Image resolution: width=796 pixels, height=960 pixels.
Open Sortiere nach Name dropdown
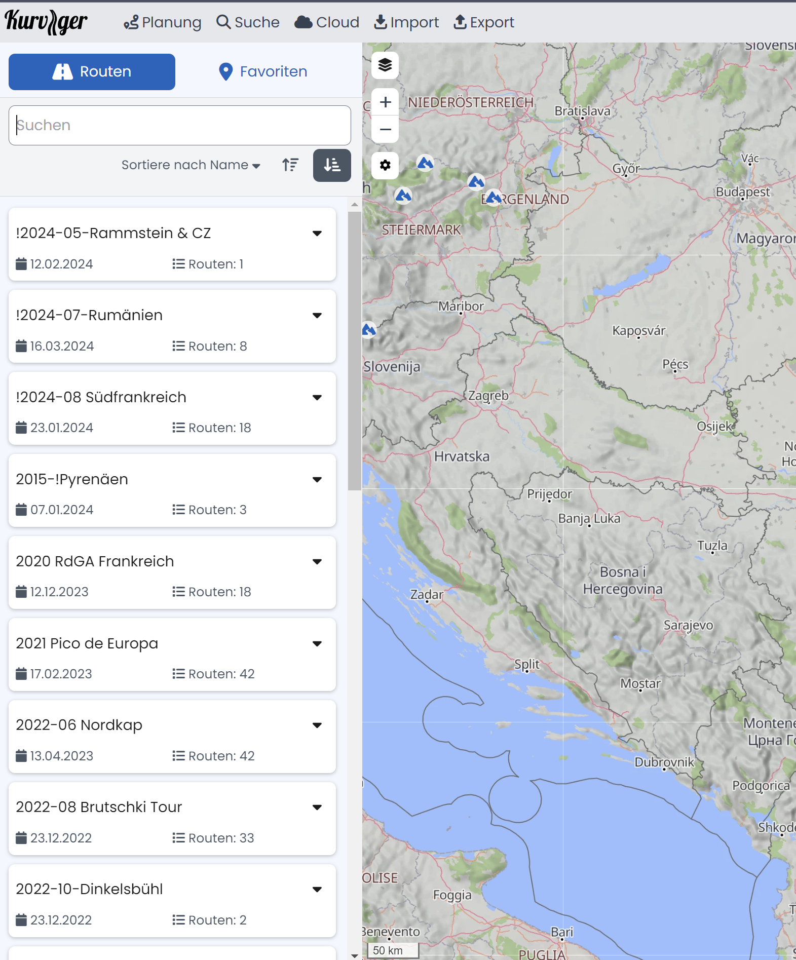(191, 165)
